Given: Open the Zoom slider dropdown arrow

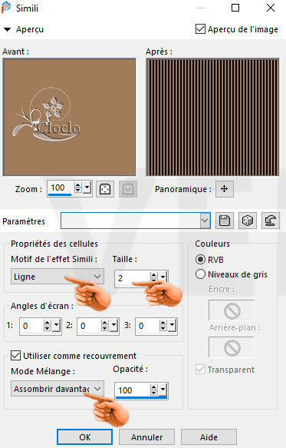Looking at the screenshot, I should (87, 188).
